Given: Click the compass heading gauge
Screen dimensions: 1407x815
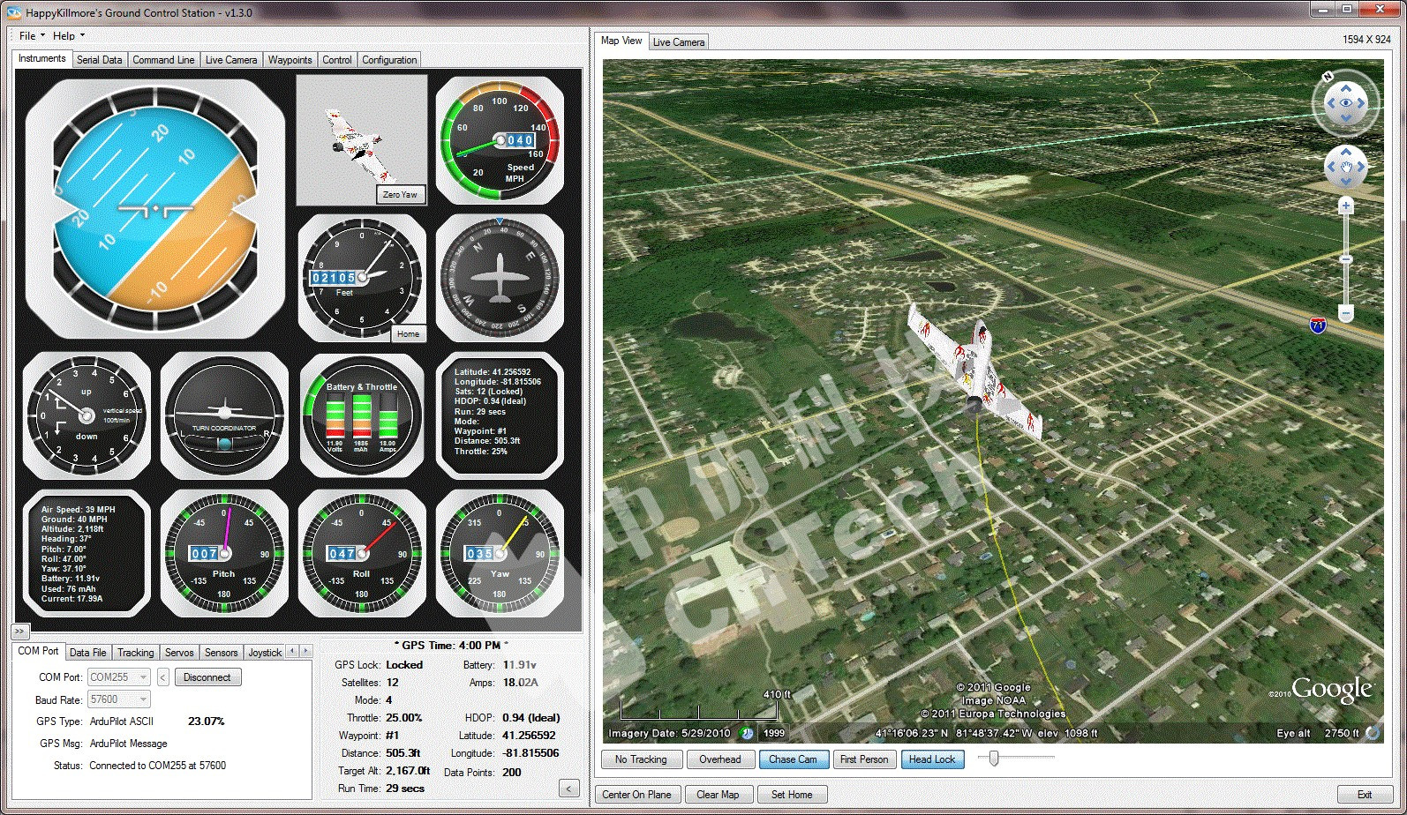Looking at the screenshot, I should (x=500, y=278).
